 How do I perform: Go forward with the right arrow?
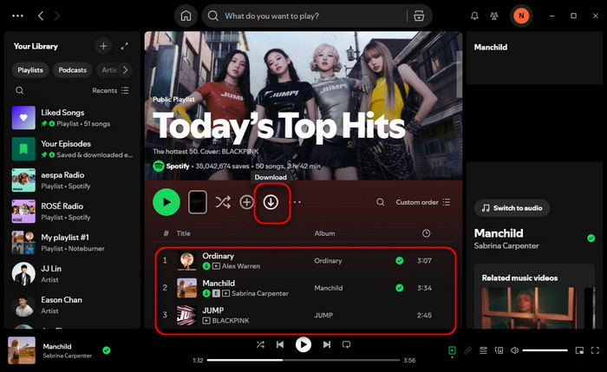pyautogui.click(x=57, y=16)
